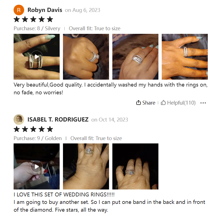
Task: Click 'Purchase: 8 / Silvery' variant text
Action: 37,28
